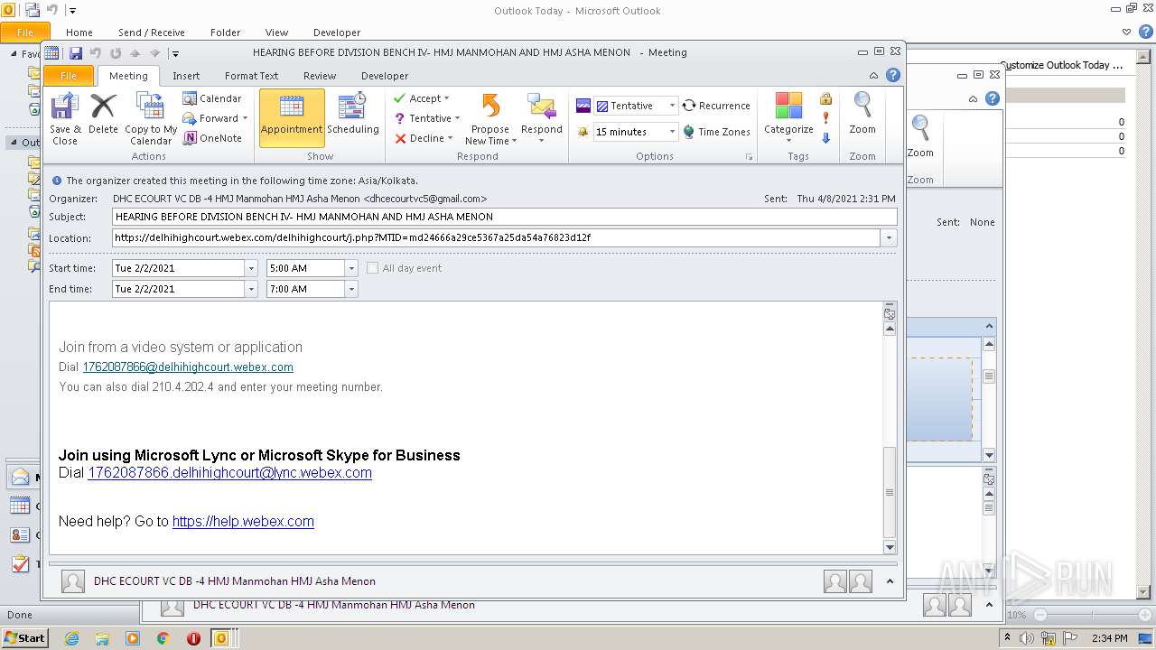The height and width of the screenshot is (650, 1156).
Task: Click the message body scrollbar up arrow
Action: tap(890, 330)
